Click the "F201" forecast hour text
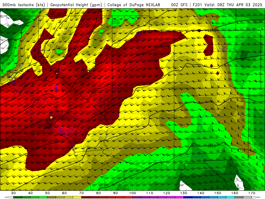The height and width of the screenshot is (199, 265). point(198,5)
